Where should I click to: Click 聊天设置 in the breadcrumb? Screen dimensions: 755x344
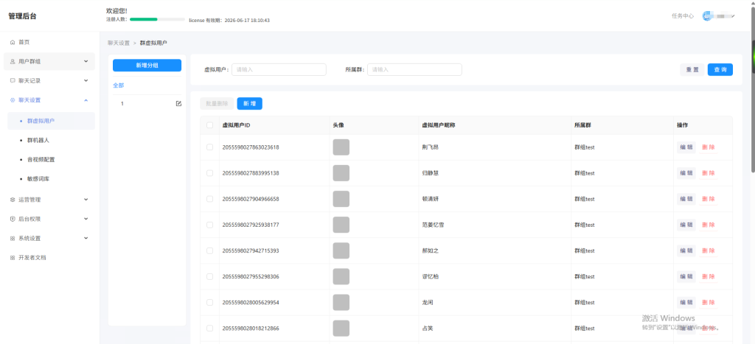(x=119, y=43)
